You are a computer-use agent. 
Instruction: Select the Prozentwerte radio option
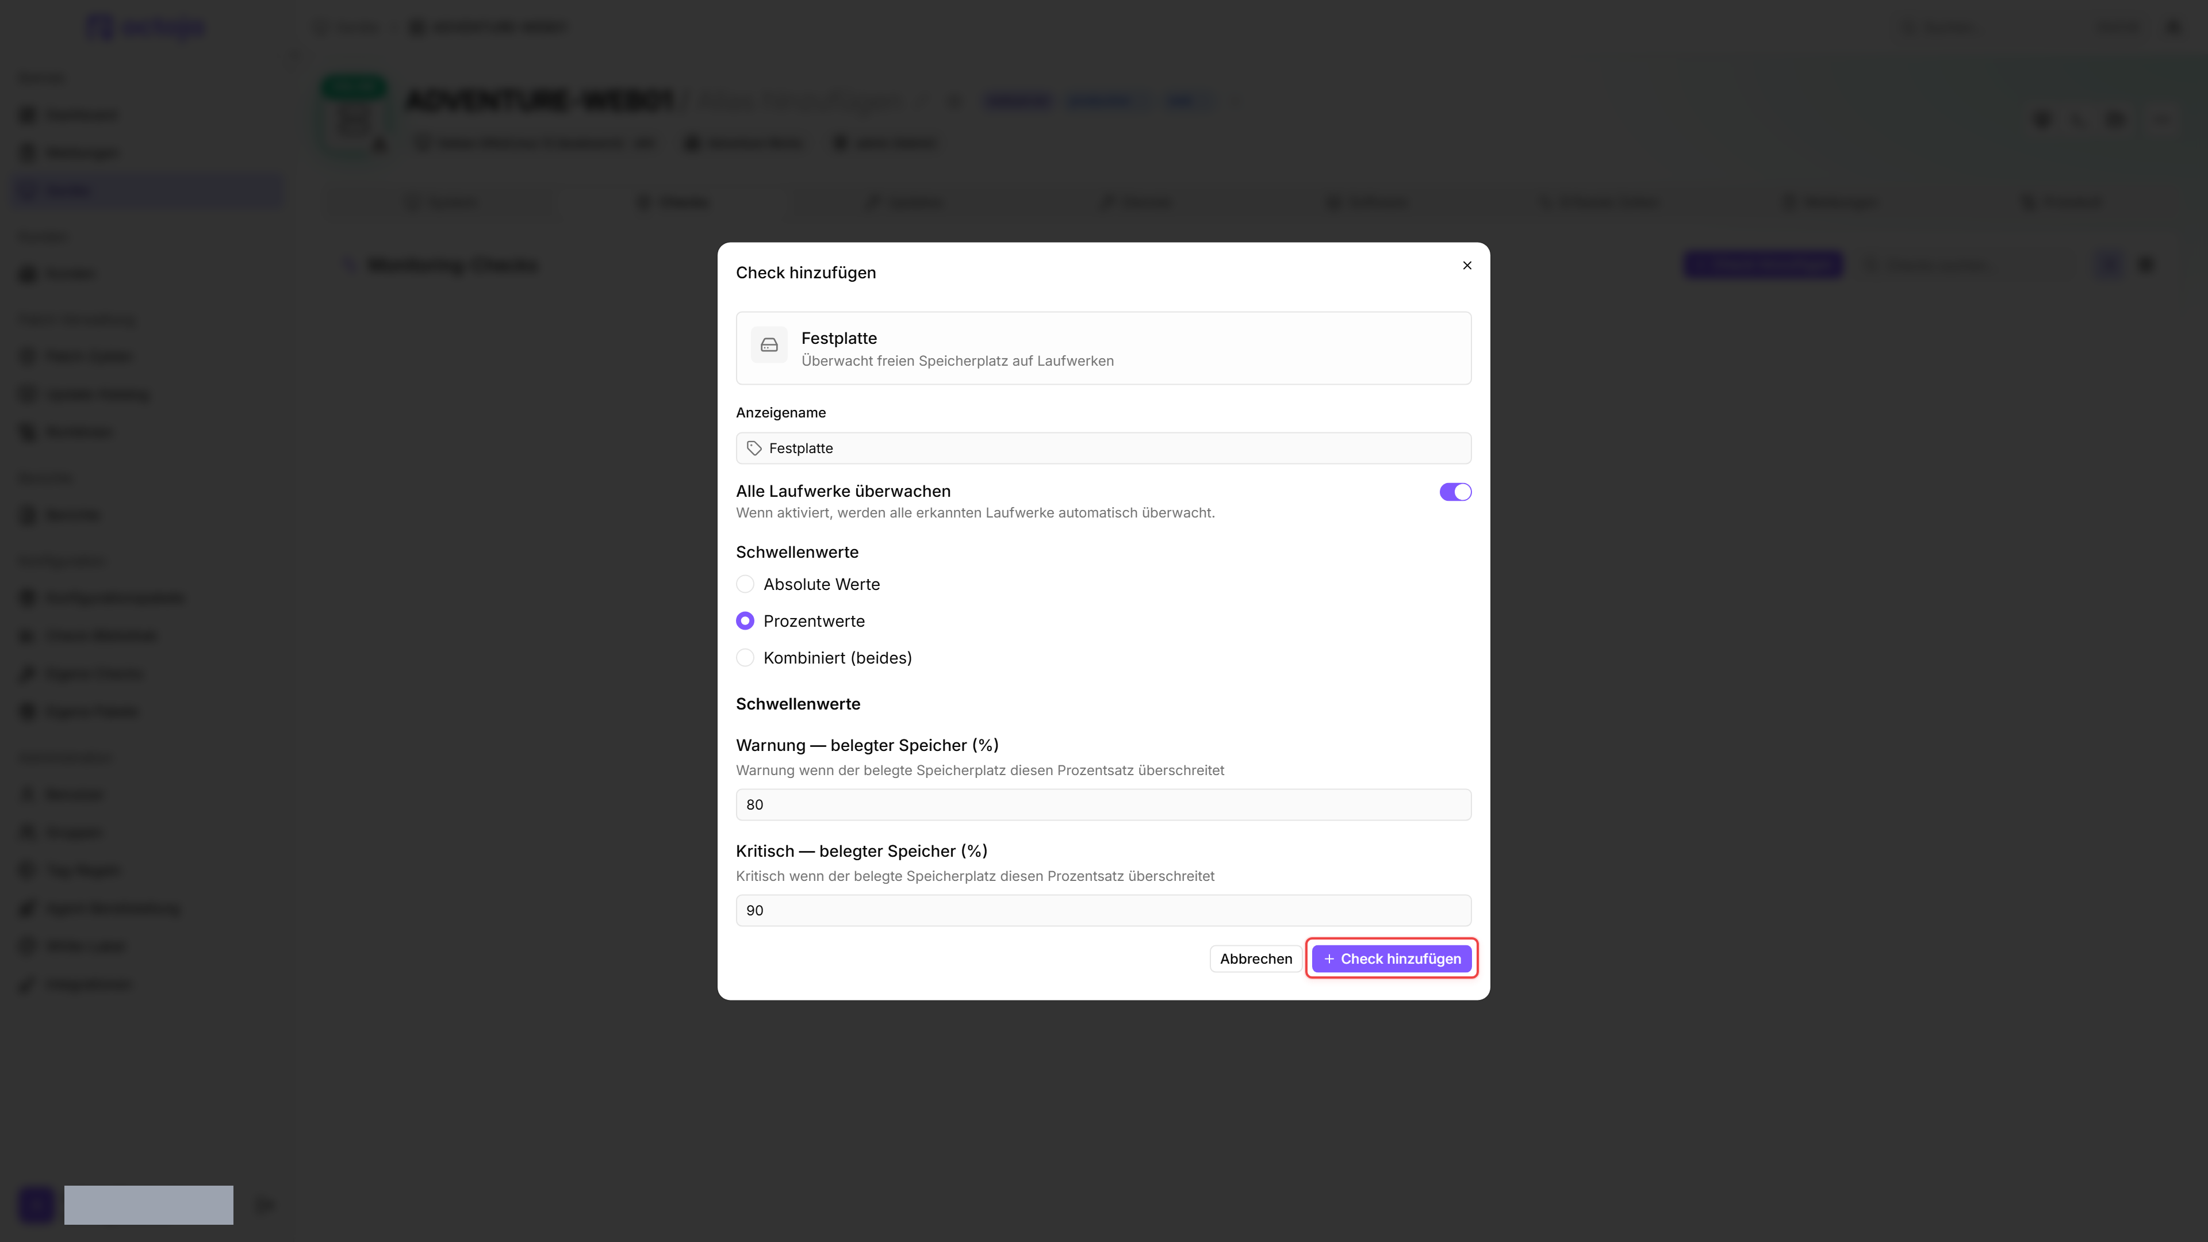point(745,620)
